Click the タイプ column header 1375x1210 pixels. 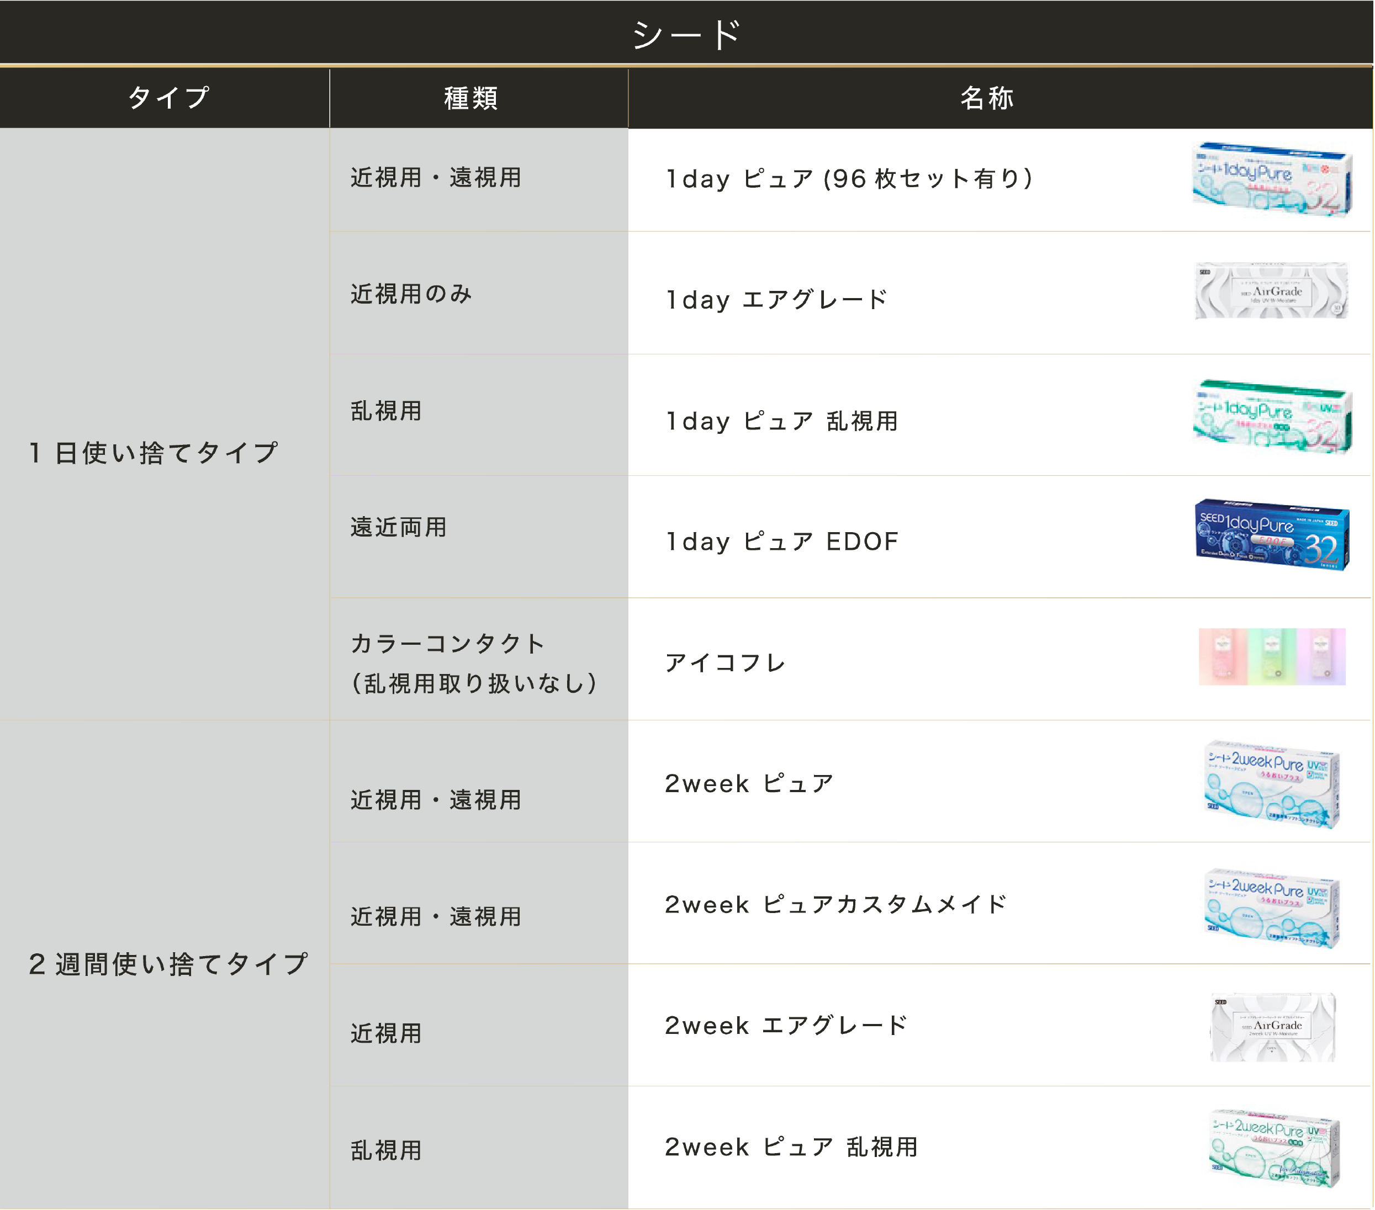(x=168, y=98)
